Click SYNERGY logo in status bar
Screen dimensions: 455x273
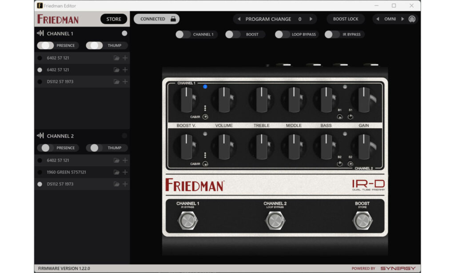click(x=398, y=269)
